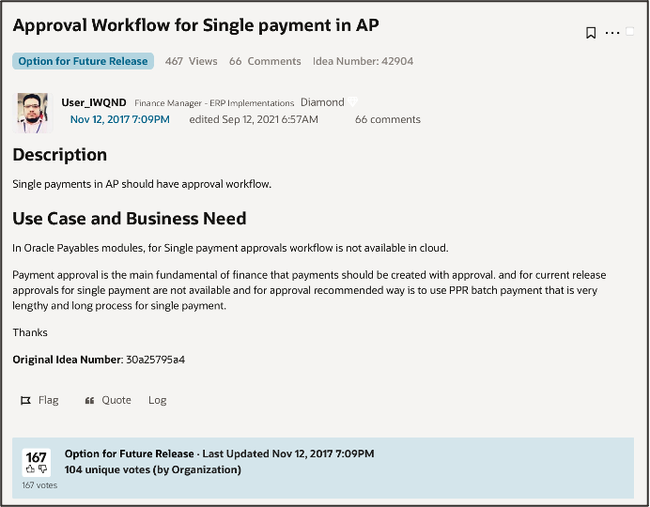
Task: Click the 467 Views counter
Action: point(191,61)
